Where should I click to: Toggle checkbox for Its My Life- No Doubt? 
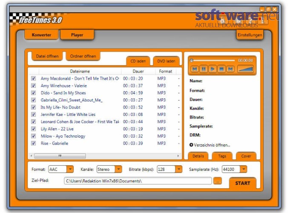[x=33, y=107]
